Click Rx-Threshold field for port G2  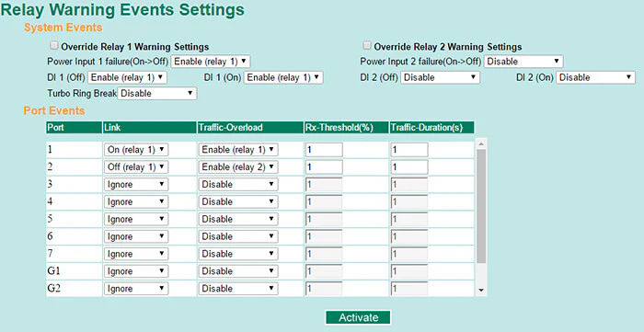click(x=324, y=289)
